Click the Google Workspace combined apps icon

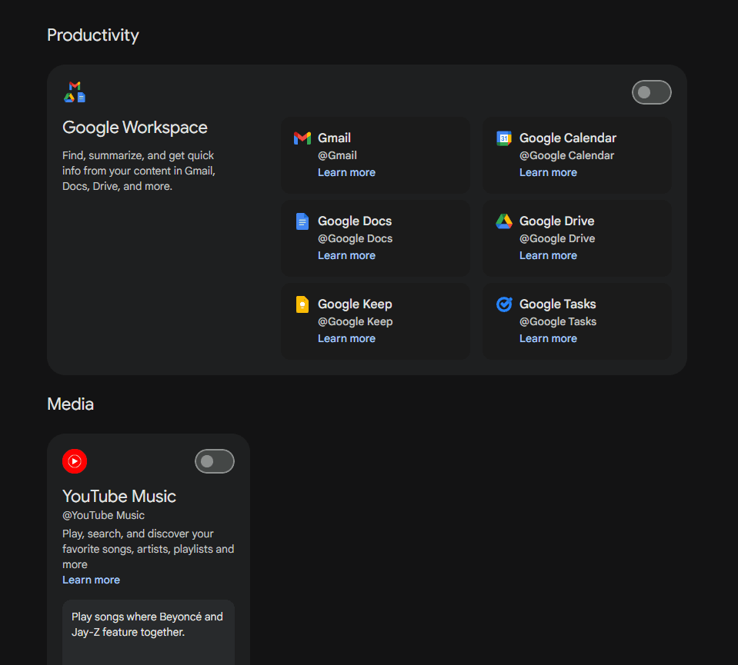click(x=75, y=92)
